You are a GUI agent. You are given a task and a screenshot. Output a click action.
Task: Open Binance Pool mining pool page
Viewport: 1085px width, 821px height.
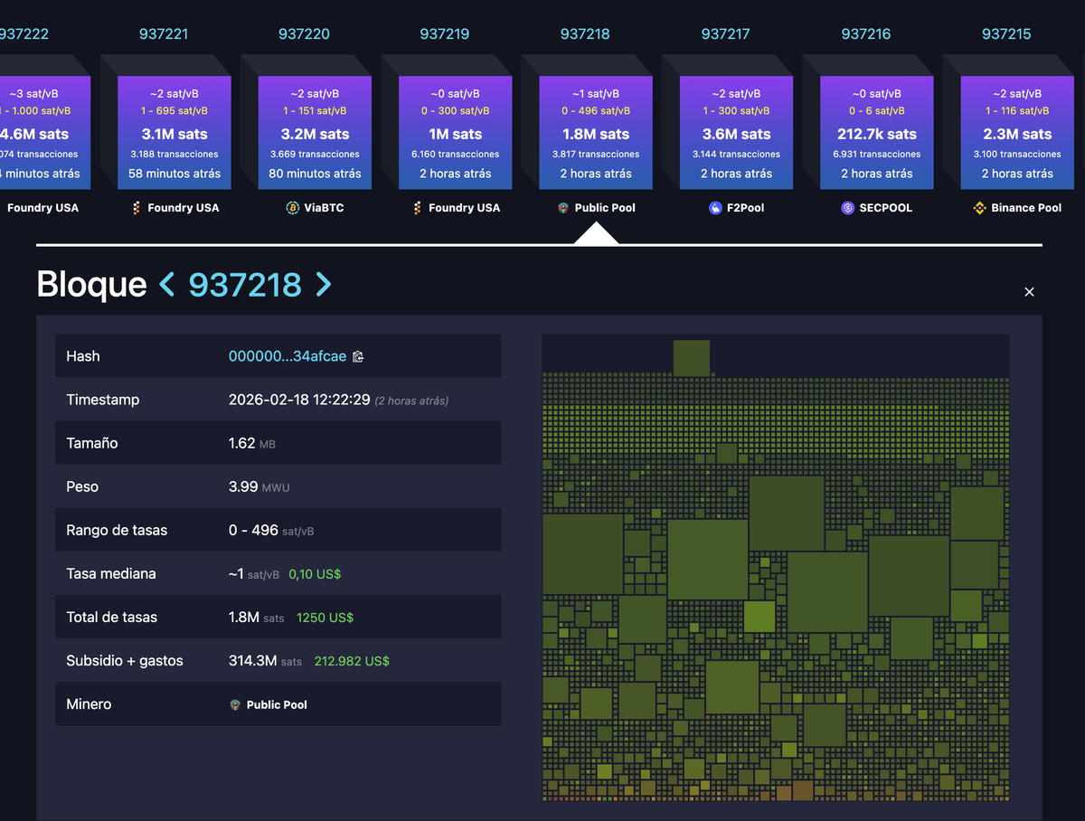[1026, 208]
